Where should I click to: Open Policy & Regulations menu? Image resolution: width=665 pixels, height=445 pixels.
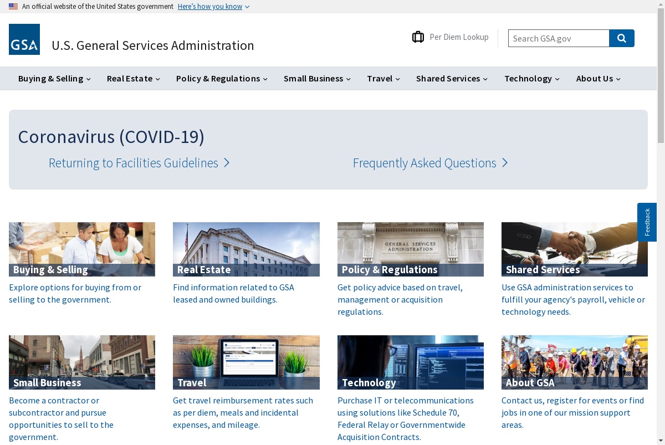(x=222, y=79)
